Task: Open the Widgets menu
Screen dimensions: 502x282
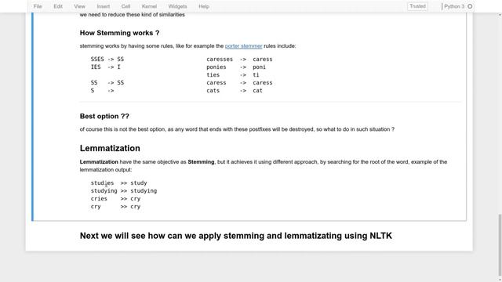Action: tap(177, 6)
